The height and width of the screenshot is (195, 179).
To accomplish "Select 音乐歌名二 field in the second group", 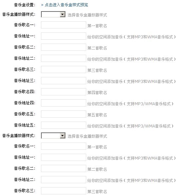I will coord(64,168).
